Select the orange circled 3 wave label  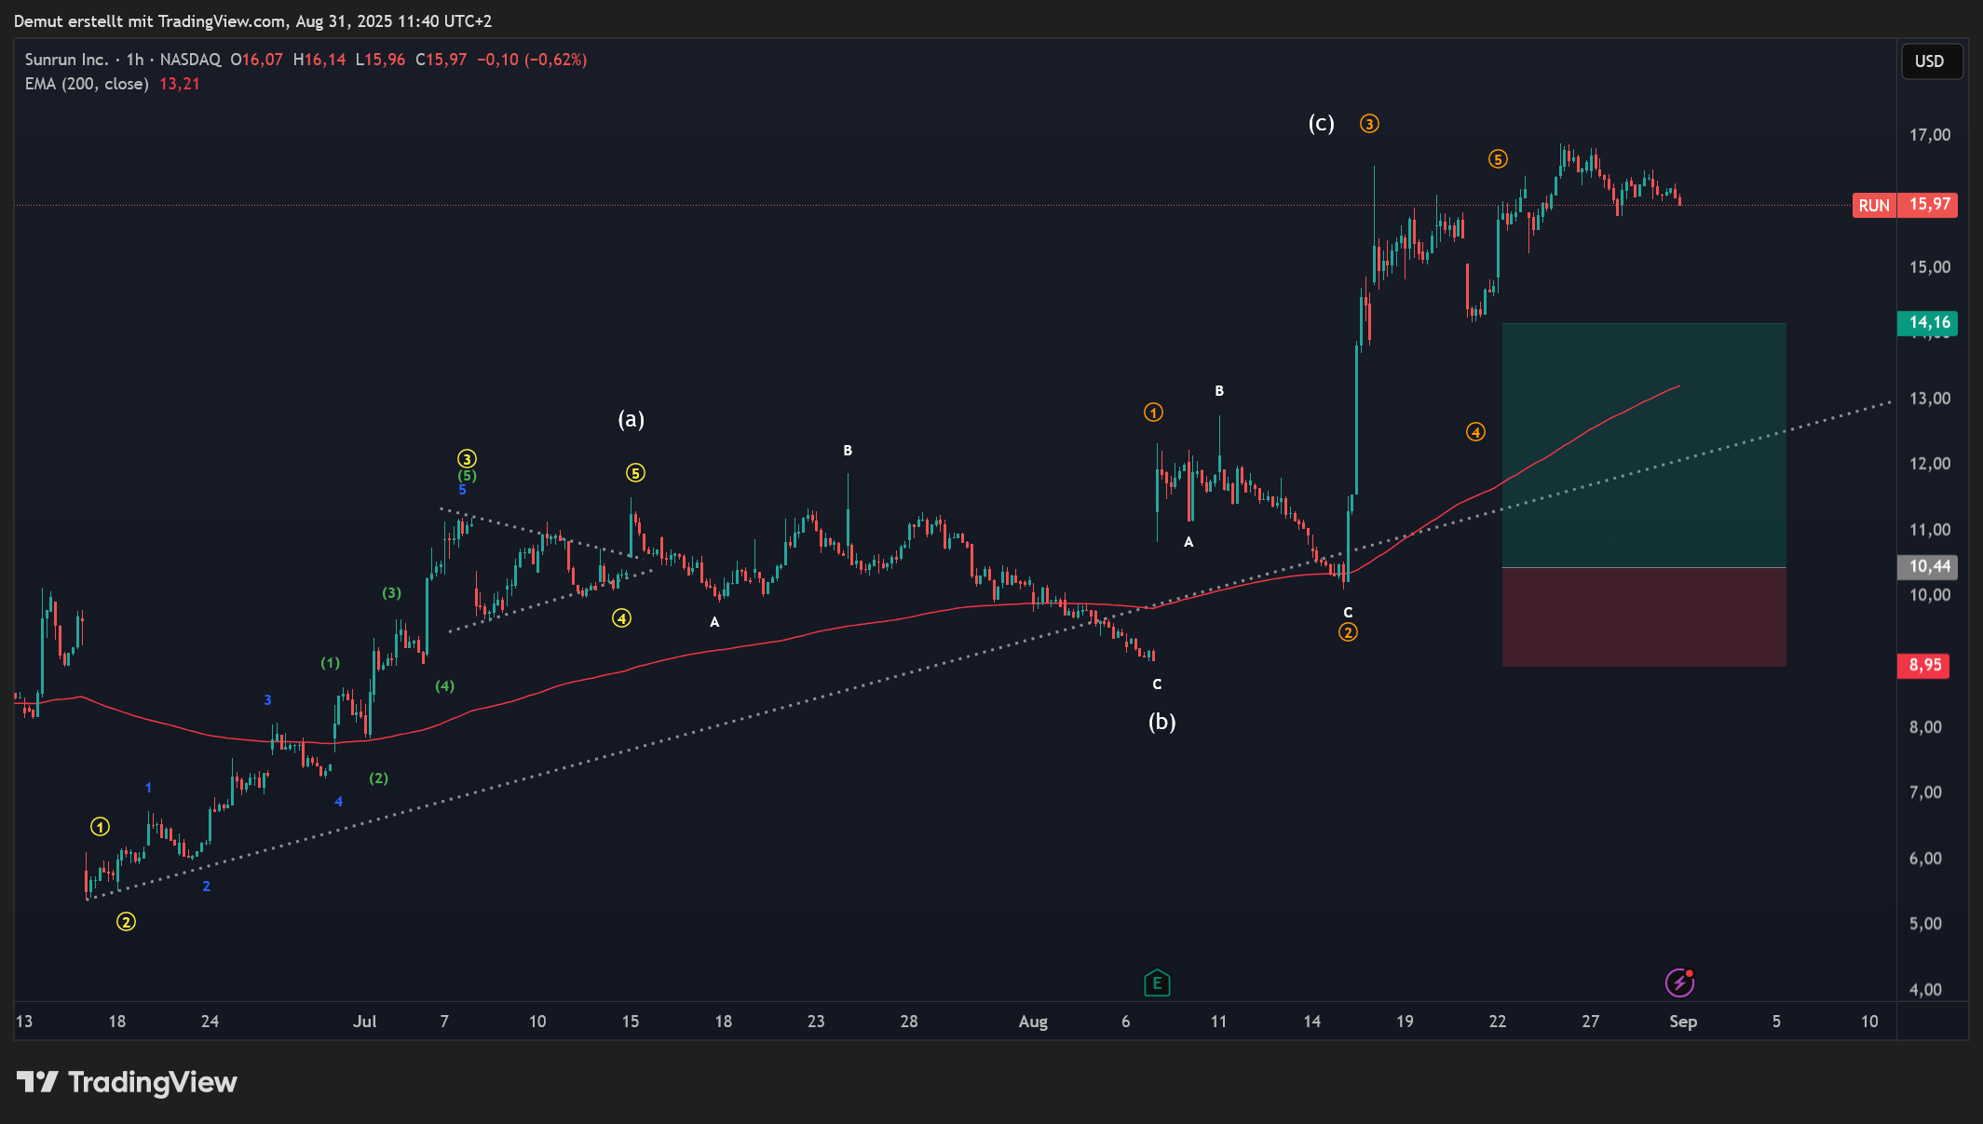tap(1368, 124)
